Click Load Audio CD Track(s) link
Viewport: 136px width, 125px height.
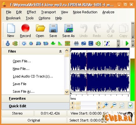point(33,76)
